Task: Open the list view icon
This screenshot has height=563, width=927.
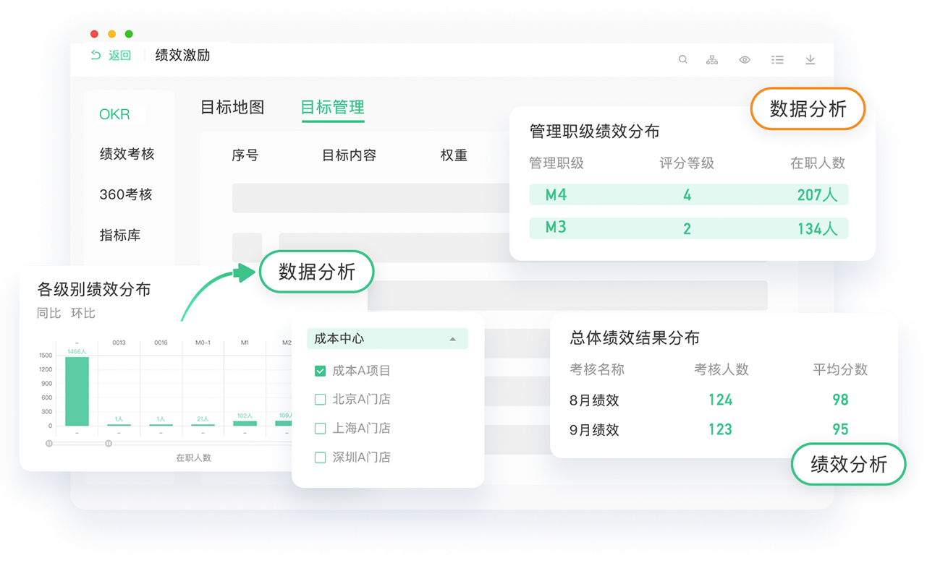Action: pos(777,60)
